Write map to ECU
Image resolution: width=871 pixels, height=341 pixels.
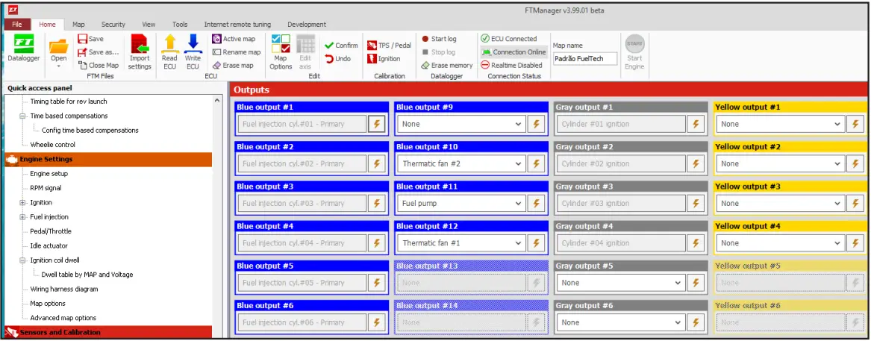(x=193, y=51)
